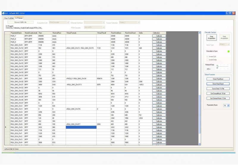
Task: Click the row selector arrow beside RGU_GNS_DW9
Action: pyautogui.click(x=6, y=127)
